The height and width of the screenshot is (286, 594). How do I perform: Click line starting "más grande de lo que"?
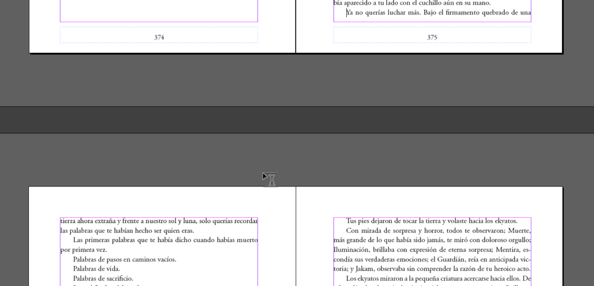432,240
